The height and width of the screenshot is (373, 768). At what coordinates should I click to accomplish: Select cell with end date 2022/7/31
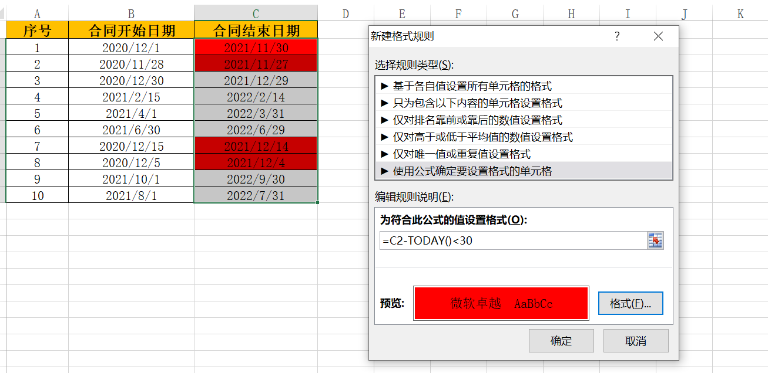click(256, 195)
